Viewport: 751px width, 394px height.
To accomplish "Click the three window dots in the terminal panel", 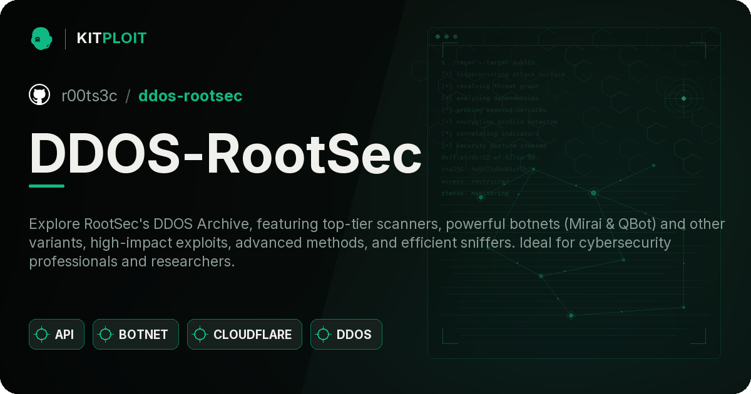I will (x=446, y=37).
